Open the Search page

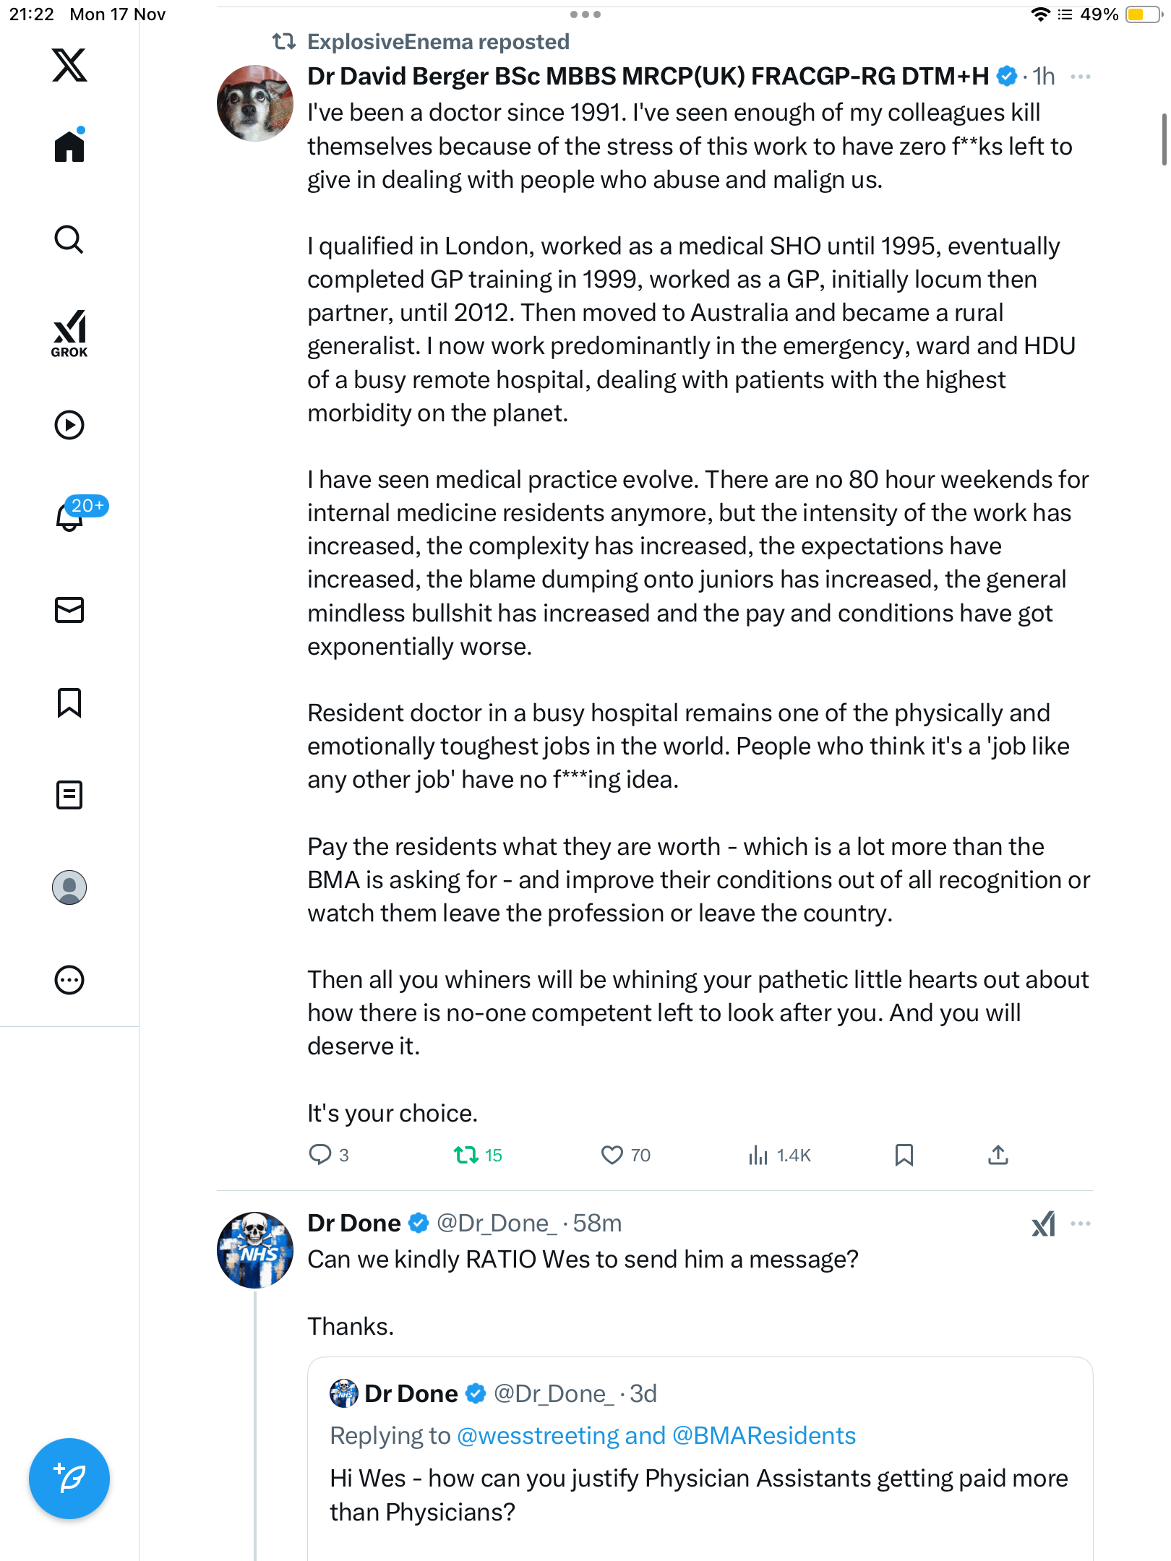[69, 240]
